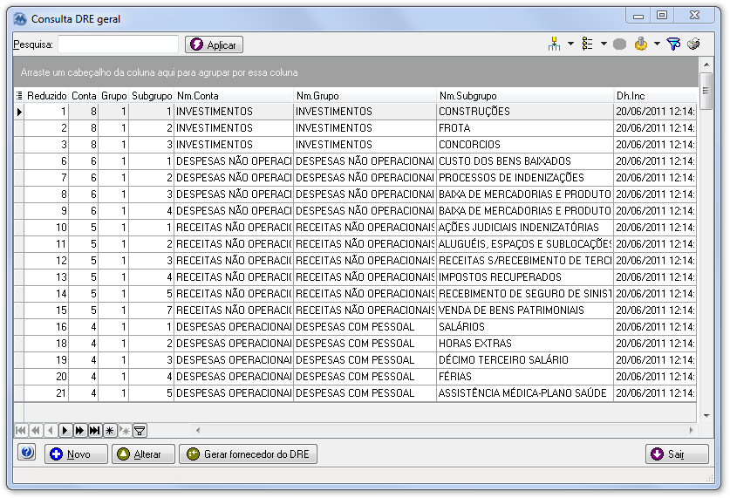Select the SALÁRIOS cell
The height and width of the screenshot is (498, 730).
click(x=525, y=327)
